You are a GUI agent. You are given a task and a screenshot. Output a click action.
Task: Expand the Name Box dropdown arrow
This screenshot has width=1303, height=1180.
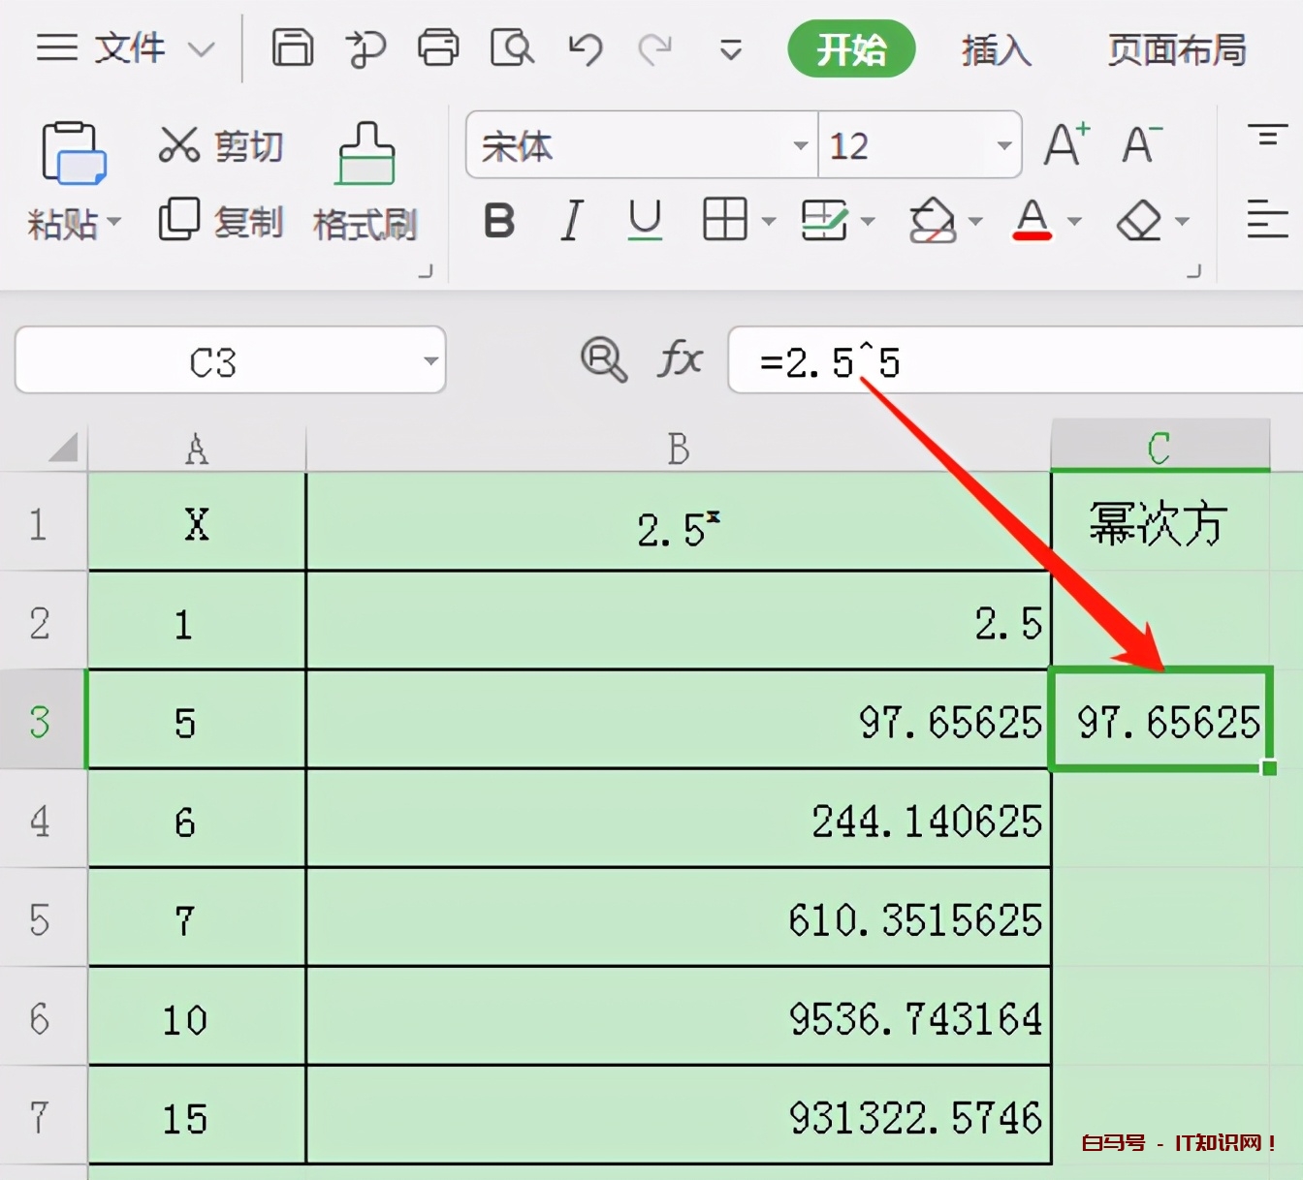(430, 361)
